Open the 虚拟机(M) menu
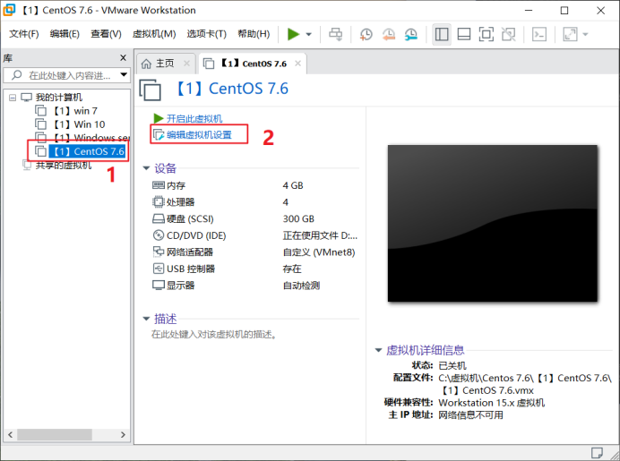This screenshot has width=620, height=461. (154, 34)
